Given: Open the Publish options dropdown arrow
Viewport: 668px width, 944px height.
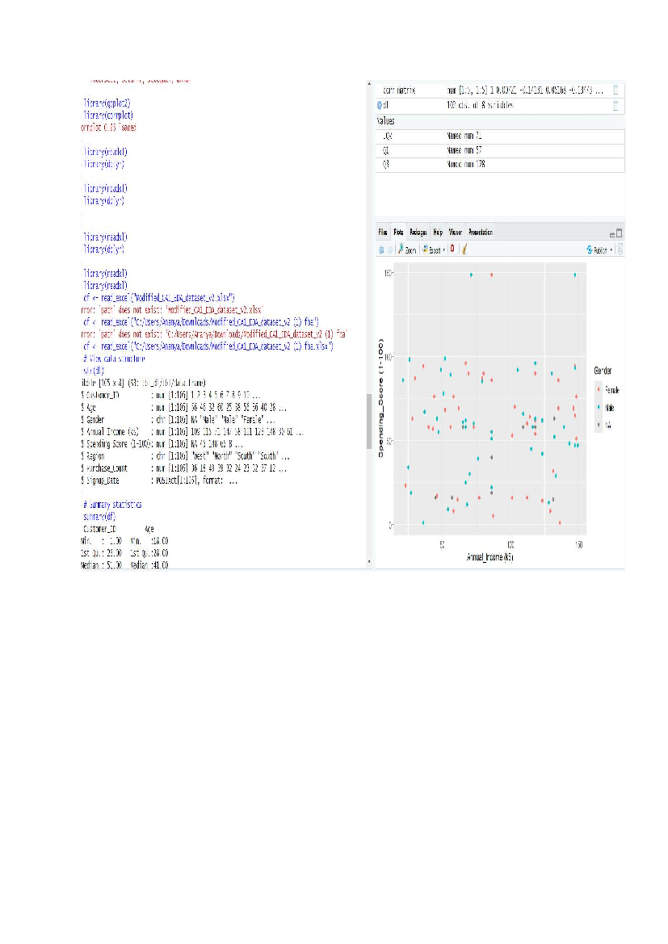Looking at the screenshot, I should 611,250.
